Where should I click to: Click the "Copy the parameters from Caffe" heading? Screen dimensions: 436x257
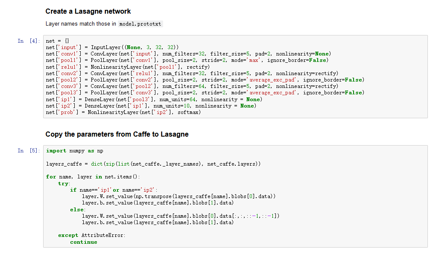[117, 134]
